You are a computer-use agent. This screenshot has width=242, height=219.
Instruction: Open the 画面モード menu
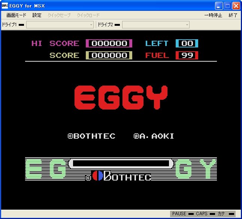pyautogui.click(x=16, y=15)
